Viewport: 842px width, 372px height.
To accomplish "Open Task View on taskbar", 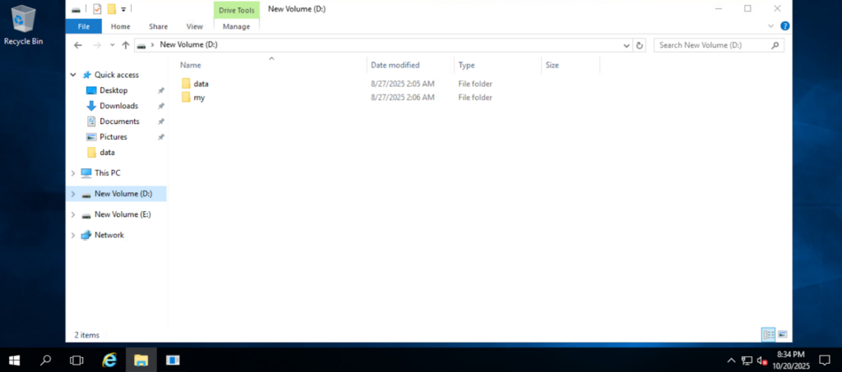I will (76, 360).
